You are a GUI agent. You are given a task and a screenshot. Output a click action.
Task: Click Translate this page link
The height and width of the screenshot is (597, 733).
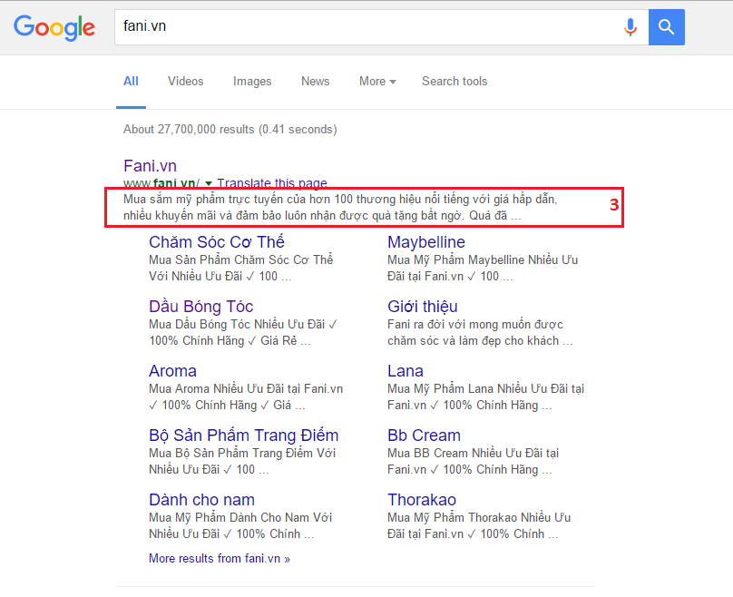tap(272, 182)
